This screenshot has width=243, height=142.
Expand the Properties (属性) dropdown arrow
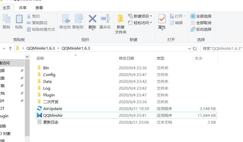(162, 30)
